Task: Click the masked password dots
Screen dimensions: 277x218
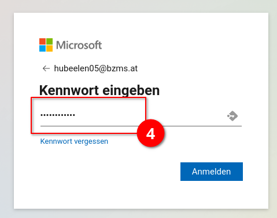Action: [58, 115]
